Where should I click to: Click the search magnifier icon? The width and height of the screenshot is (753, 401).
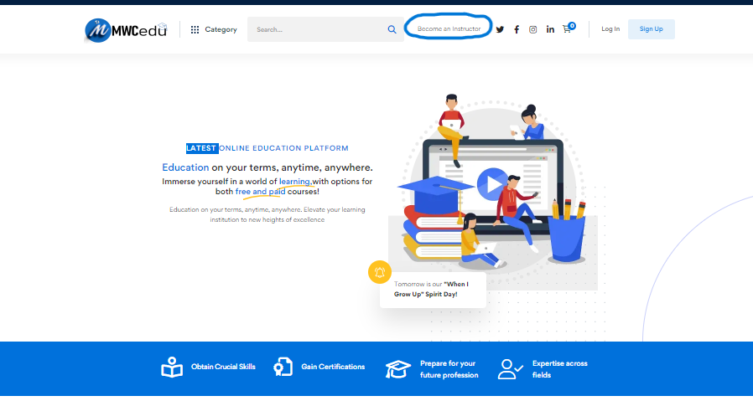392,30
